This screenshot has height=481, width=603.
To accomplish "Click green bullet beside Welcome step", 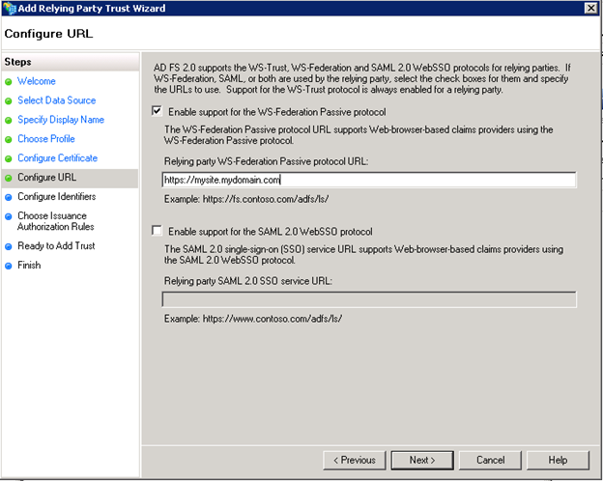I will 9,82.
